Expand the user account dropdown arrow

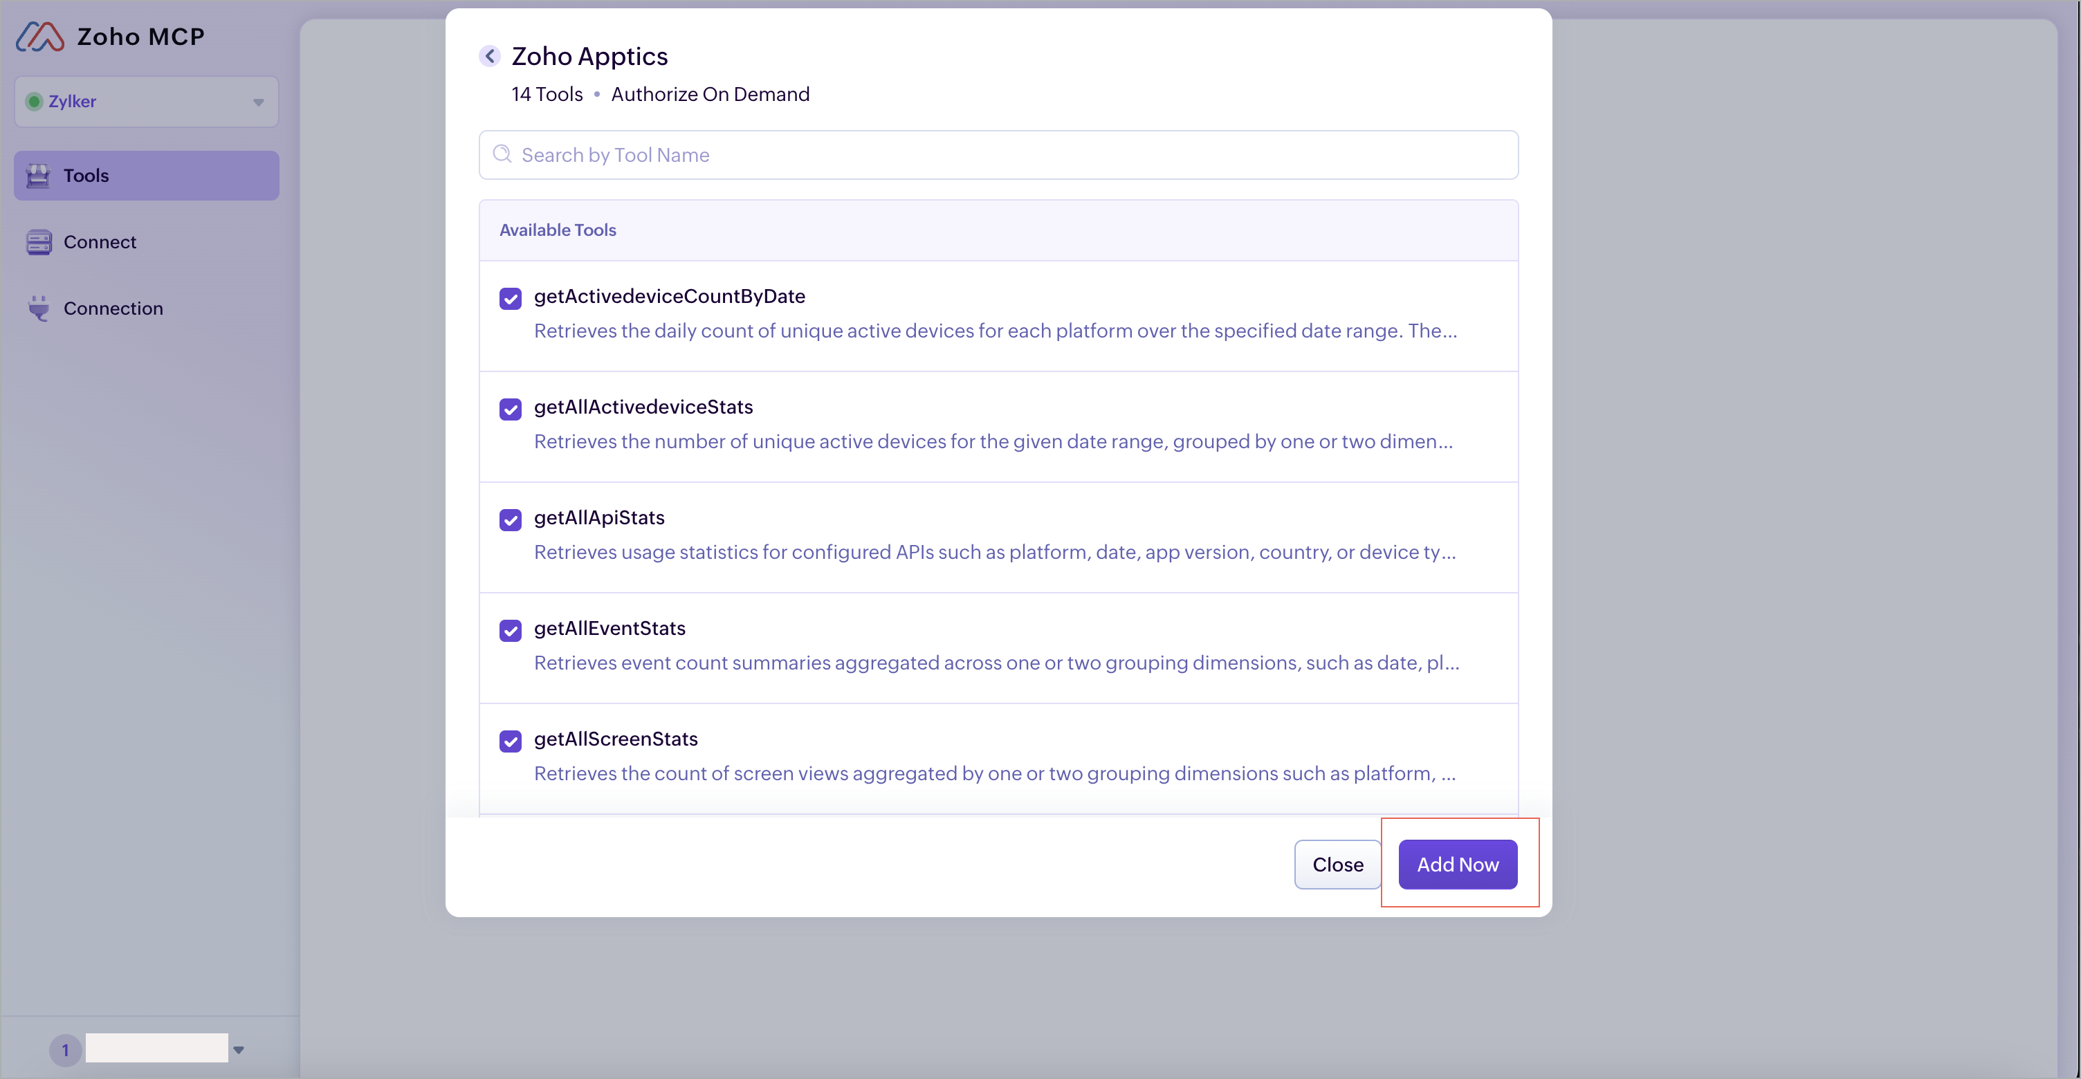238,1050
